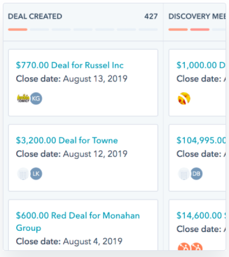The image size is (229, 257).
Task: Open the $770.00 Deal for Russel Inc
Action: pyautogui.click(x=70, y=65)
